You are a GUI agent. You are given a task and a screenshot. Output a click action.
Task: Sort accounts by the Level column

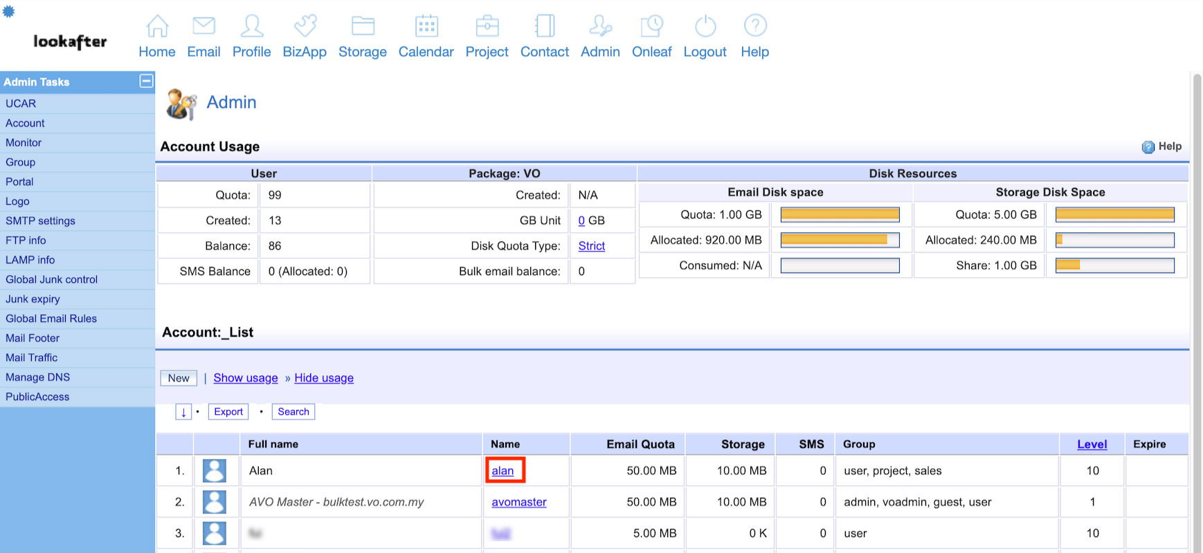pos(1092,444)
